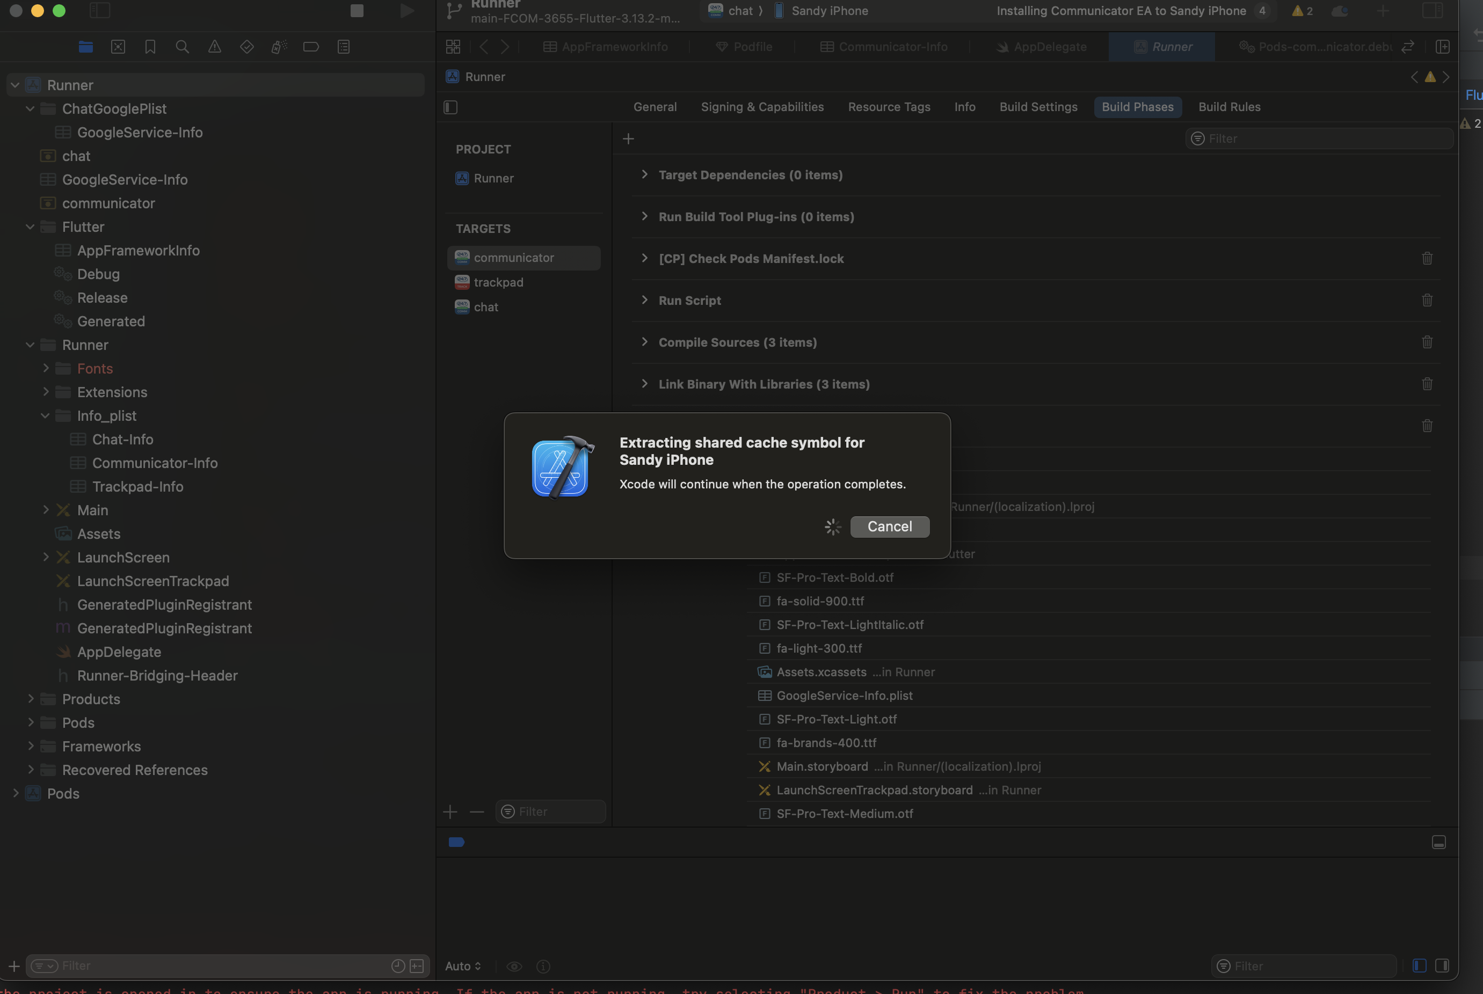Collapse the Flutter group
Viewport: 1483px width, 994px height.
pyautogui.click(x=30, y=226)
